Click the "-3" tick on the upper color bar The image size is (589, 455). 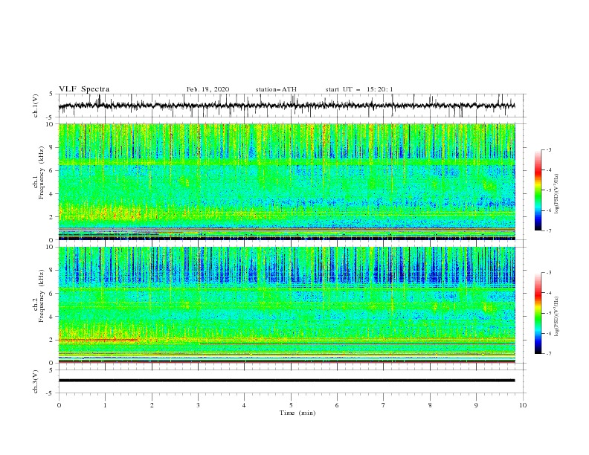coord(549,149)
